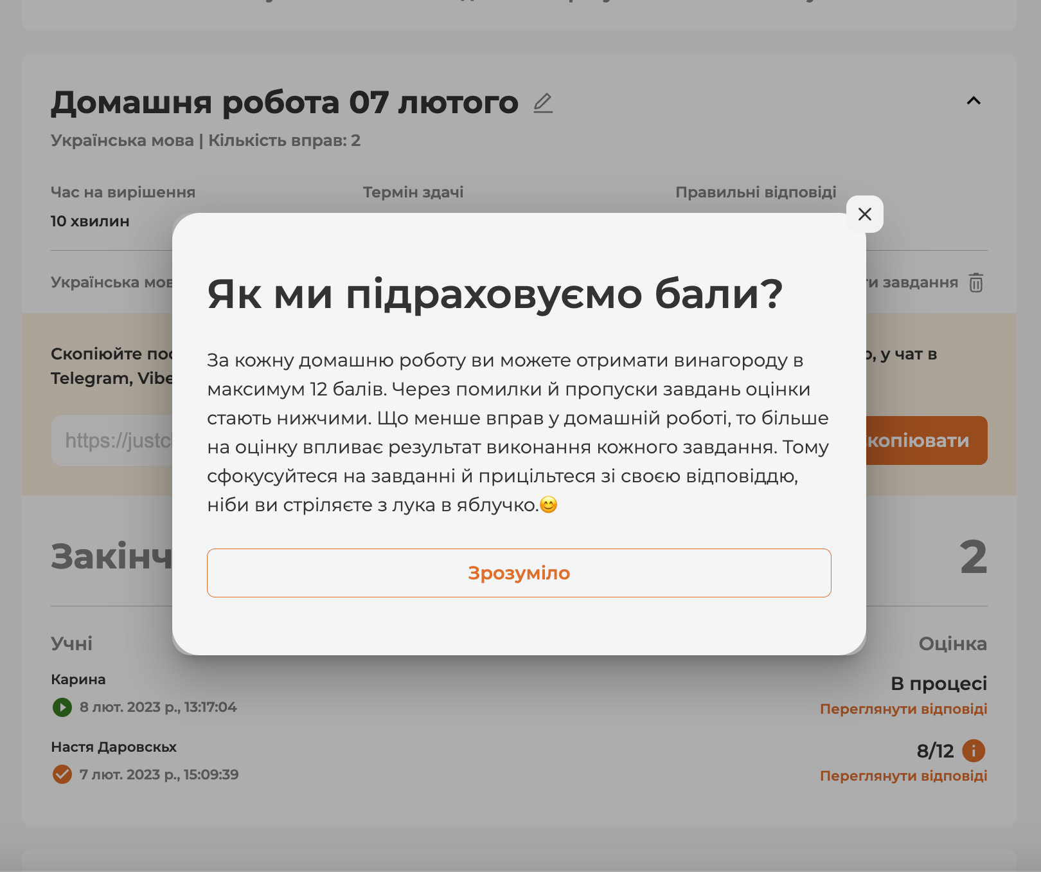Click the 'Як ми підраховуємо бали?' heading
This screenshot has height=872, width=1041.
[x=495, y=294]
